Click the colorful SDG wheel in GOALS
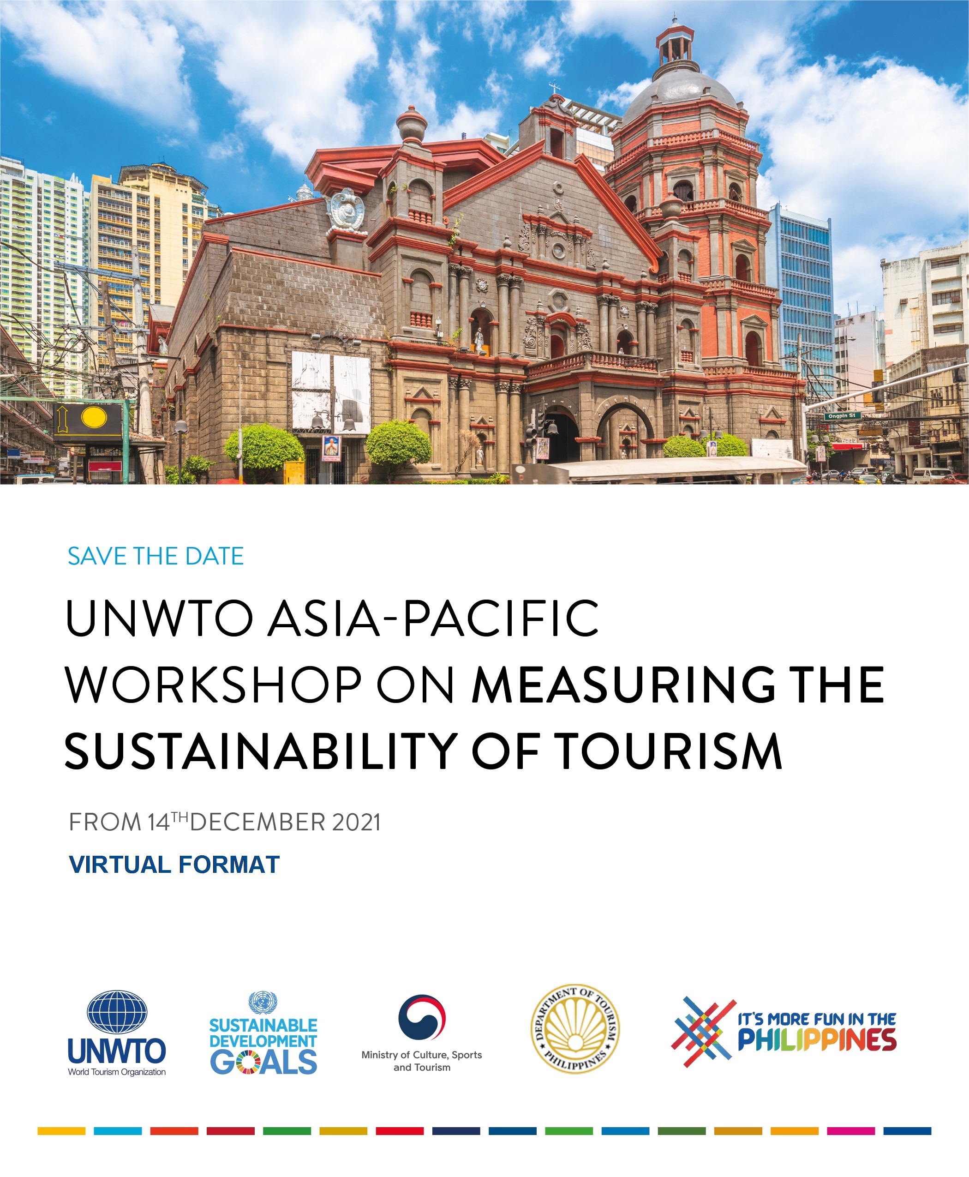Screen dimensions: 969x1177 pos(248,1062)
